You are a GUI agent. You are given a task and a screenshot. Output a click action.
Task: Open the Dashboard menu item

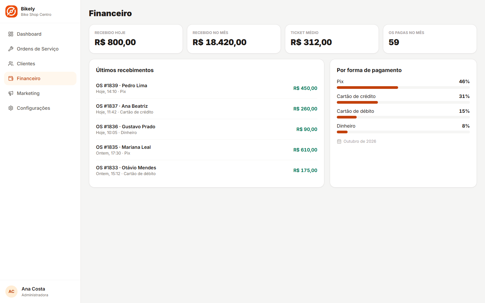click(40, 34)
